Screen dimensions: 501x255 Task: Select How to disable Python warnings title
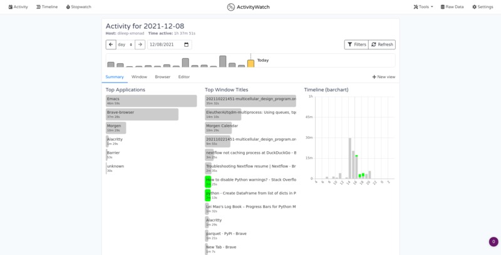click(250, 182)
